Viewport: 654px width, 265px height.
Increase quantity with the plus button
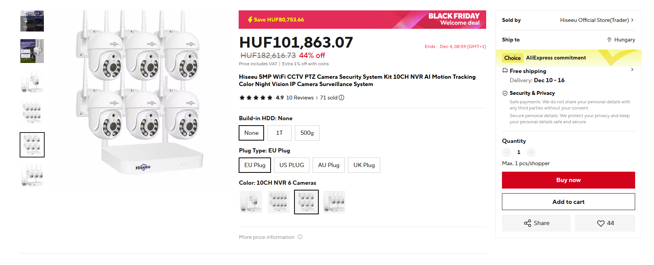point(531,152)
